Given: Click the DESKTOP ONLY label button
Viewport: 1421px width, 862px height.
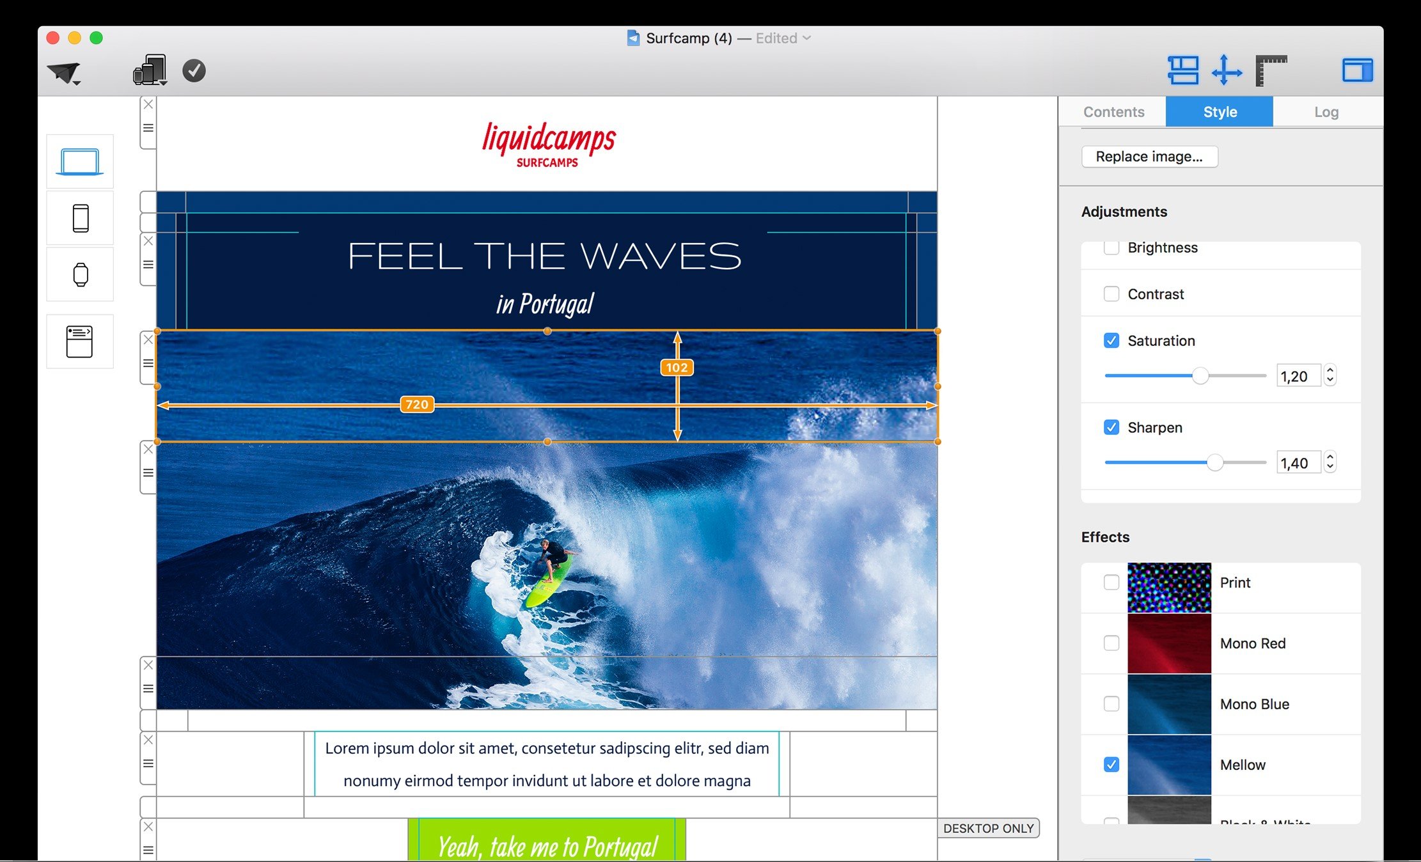Looking at the screenshot, I should (x=988, y=828).
